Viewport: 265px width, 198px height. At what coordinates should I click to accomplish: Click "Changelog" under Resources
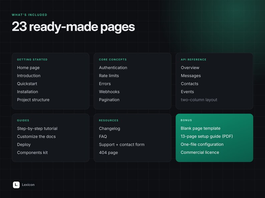point(109,128)
